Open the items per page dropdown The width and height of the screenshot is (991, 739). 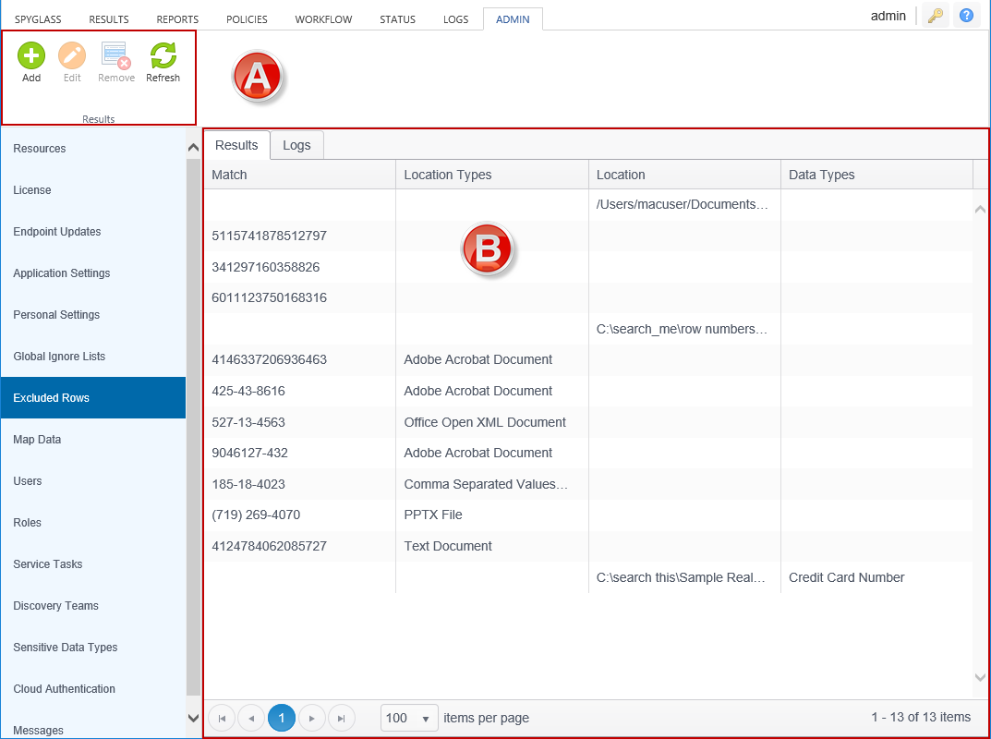(x=409, y=718)
